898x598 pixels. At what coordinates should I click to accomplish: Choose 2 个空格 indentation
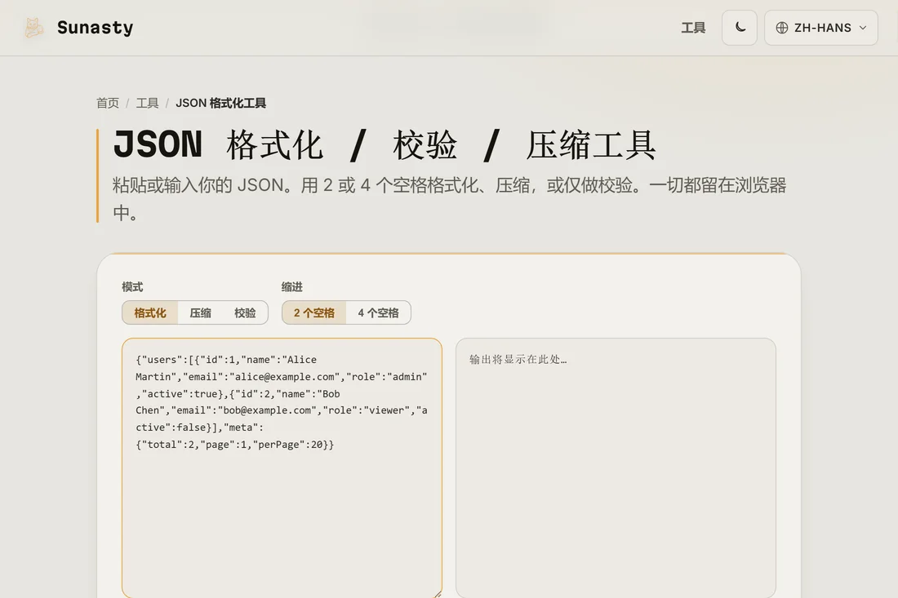(313, 313)
